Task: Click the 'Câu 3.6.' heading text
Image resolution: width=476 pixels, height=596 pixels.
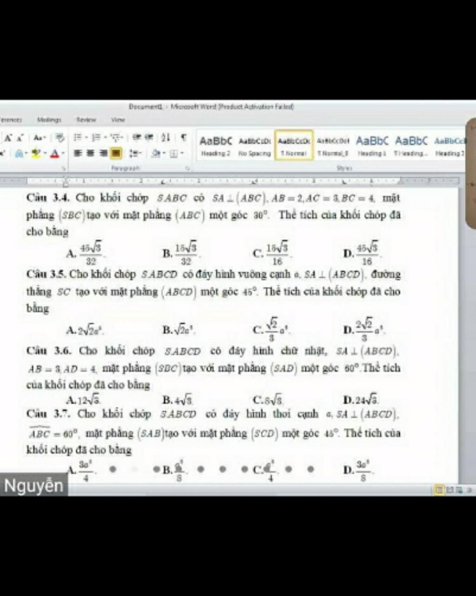Action: (x=48, y=351)
